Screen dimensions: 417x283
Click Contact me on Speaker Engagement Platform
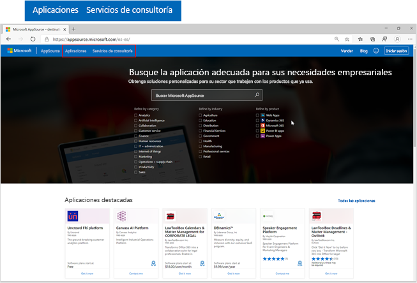(x=282, y=273)
